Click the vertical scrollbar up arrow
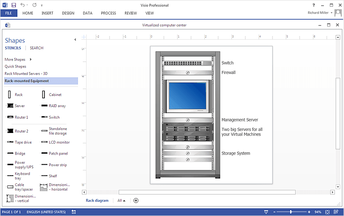Viewport: 344px width, 216px height. click(338, 37)
